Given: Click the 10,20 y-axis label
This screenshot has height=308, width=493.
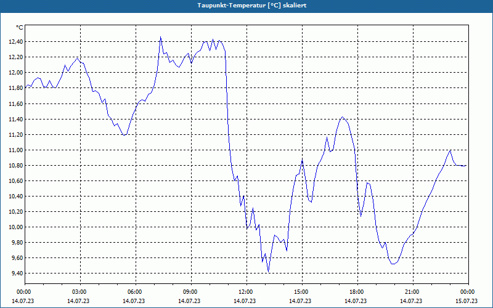Looking at the screenshot, I should (x=17, y=211).
